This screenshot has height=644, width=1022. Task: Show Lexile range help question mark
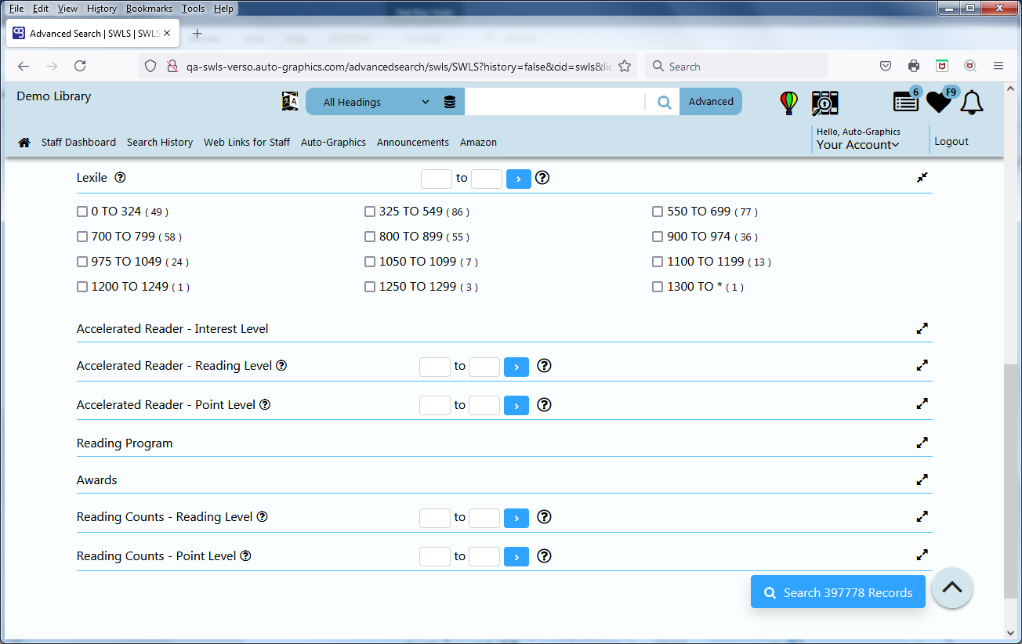(542, 178)
